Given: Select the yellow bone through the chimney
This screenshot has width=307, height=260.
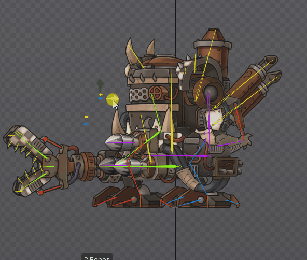Looking at the screenshot, I should coord(205,66).
